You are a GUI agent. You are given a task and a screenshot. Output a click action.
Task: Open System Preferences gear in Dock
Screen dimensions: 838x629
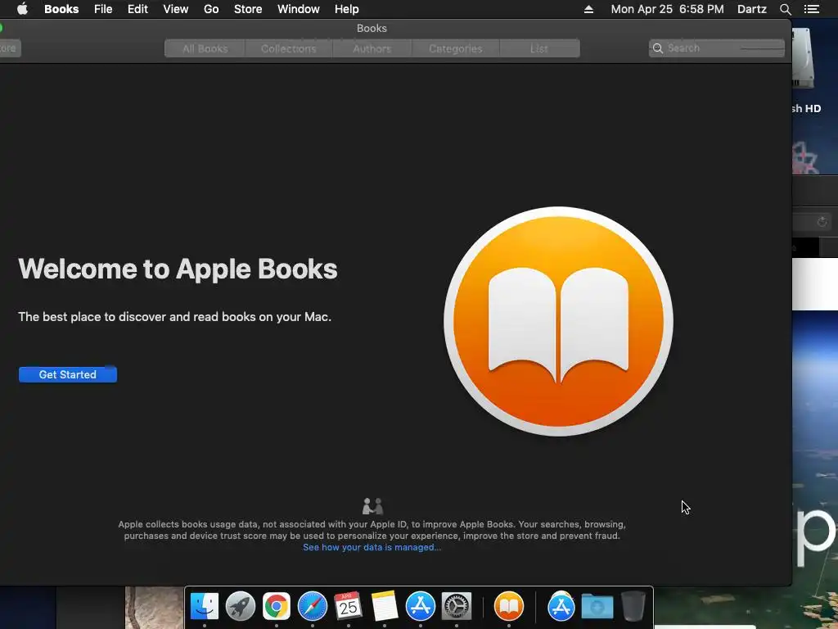pos(457,606)
